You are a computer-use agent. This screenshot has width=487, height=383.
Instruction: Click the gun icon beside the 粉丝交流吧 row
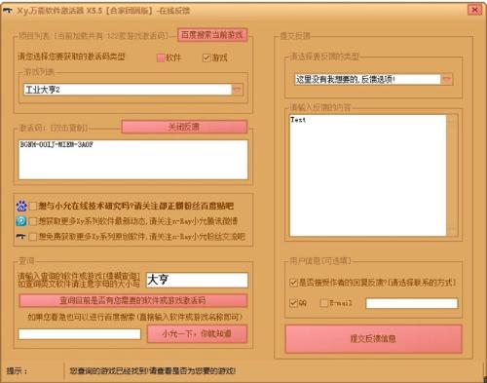[21, 237]
